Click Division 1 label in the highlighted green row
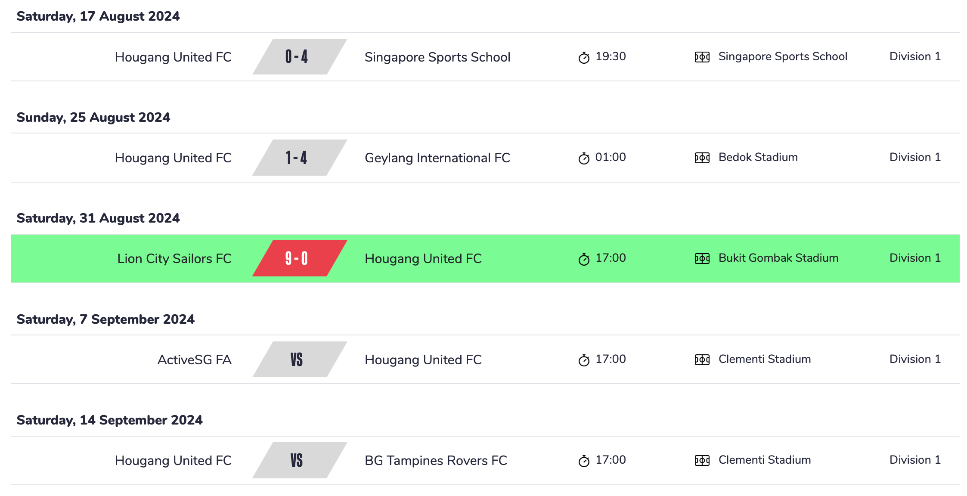 tap(915, 258)
